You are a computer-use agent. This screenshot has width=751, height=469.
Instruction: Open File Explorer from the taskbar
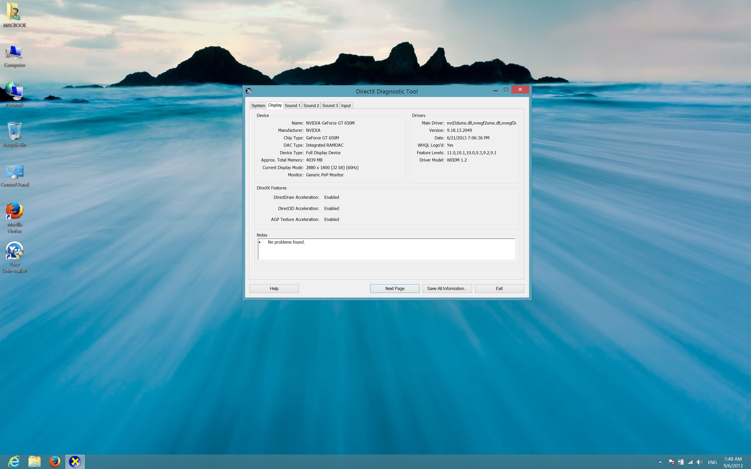click(34, 461)
